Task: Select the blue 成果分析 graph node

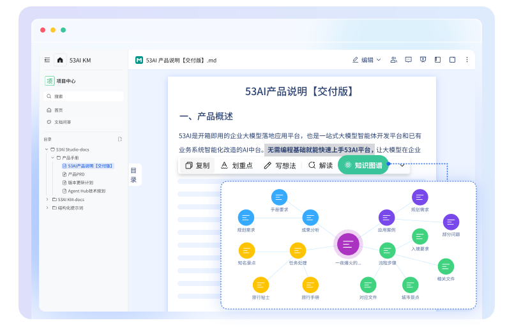Action: click(310, 218)
